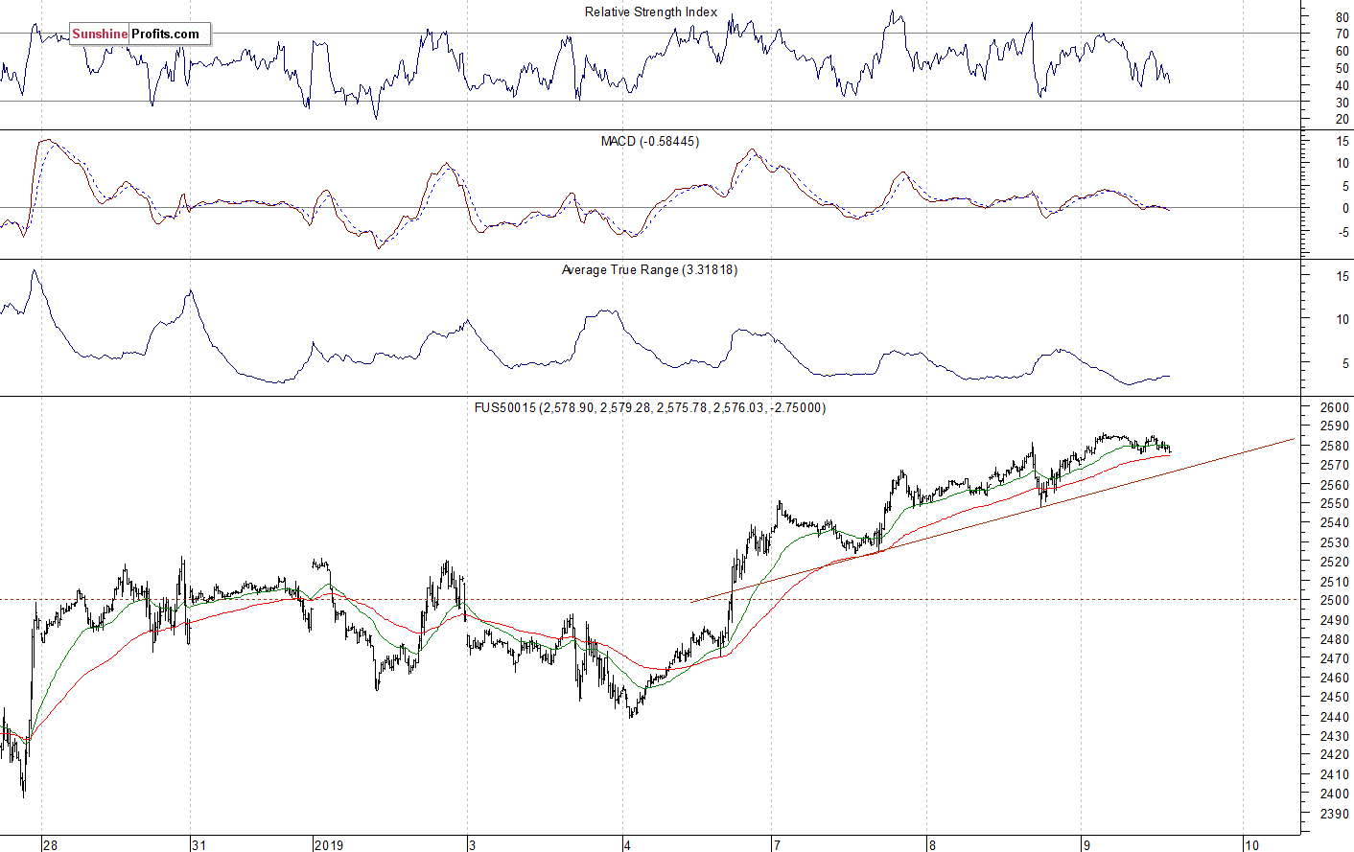Click the SunshineProfits.com logo

tap(140, 35)
